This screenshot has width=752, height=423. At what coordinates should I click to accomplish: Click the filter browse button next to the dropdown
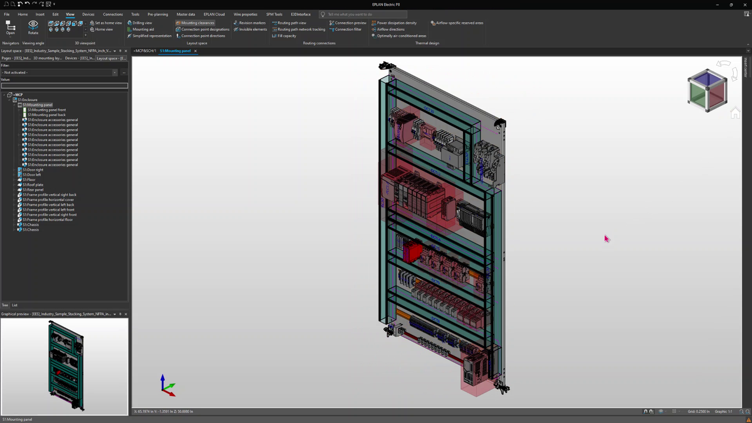pyautogui.click(x=123, y=72)
